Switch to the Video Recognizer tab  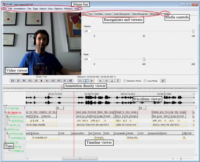[x=140, y=14]
